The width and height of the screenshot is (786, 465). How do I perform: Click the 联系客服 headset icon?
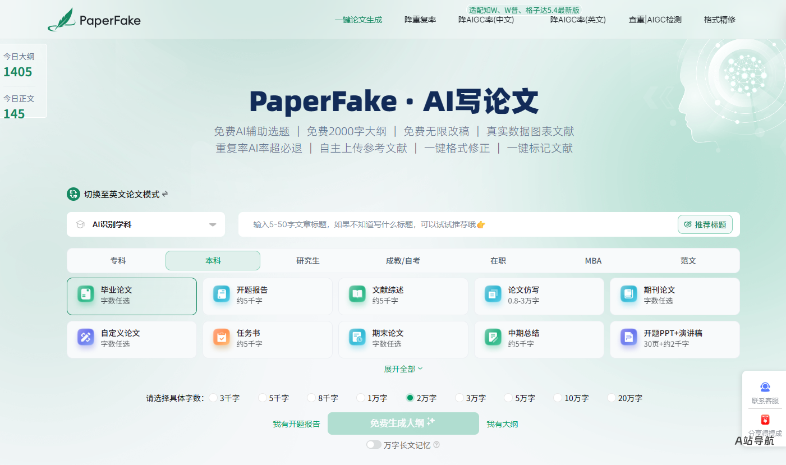point(765,387)
